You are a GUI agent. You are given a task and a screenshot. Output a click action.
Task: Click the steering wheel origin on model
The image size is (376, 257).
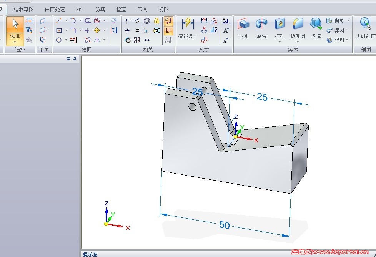tap(235, 136)
